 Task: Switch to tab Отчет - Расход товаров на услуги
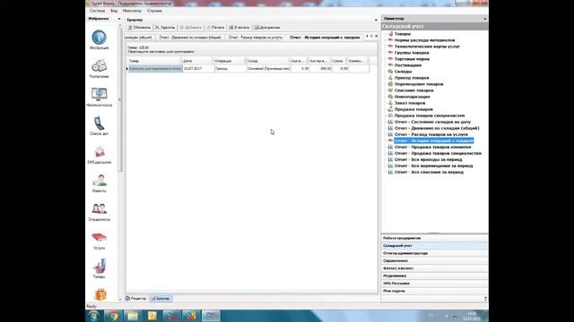256,38
